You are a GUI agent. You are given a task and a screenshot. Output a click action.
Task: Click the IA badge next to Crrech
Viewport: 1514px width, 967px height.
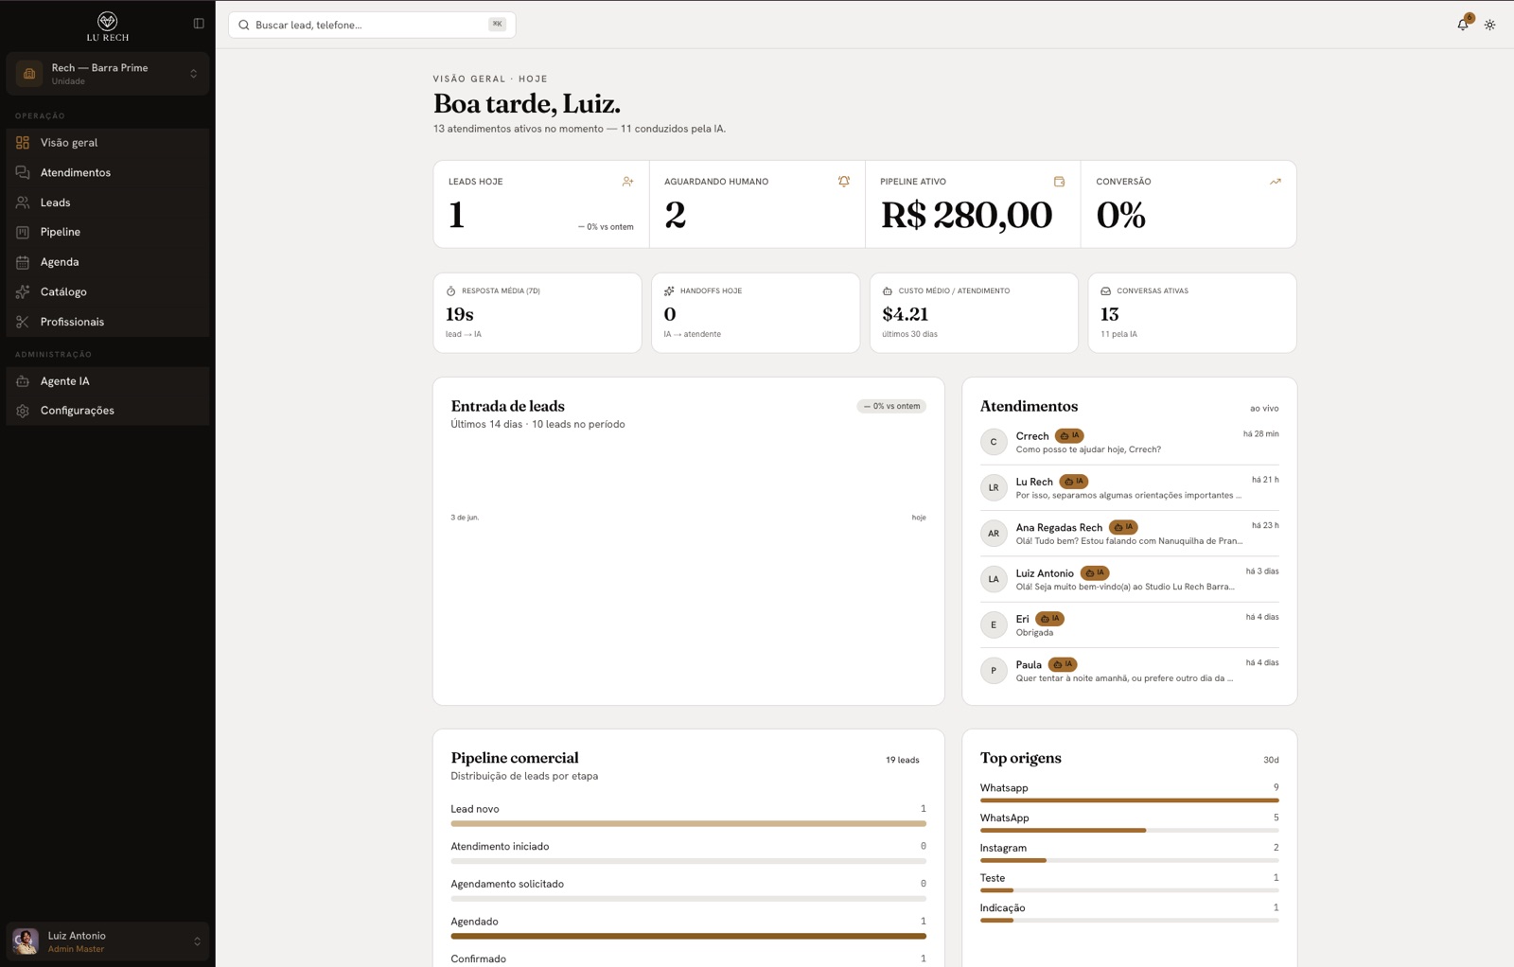(1069, 435)
